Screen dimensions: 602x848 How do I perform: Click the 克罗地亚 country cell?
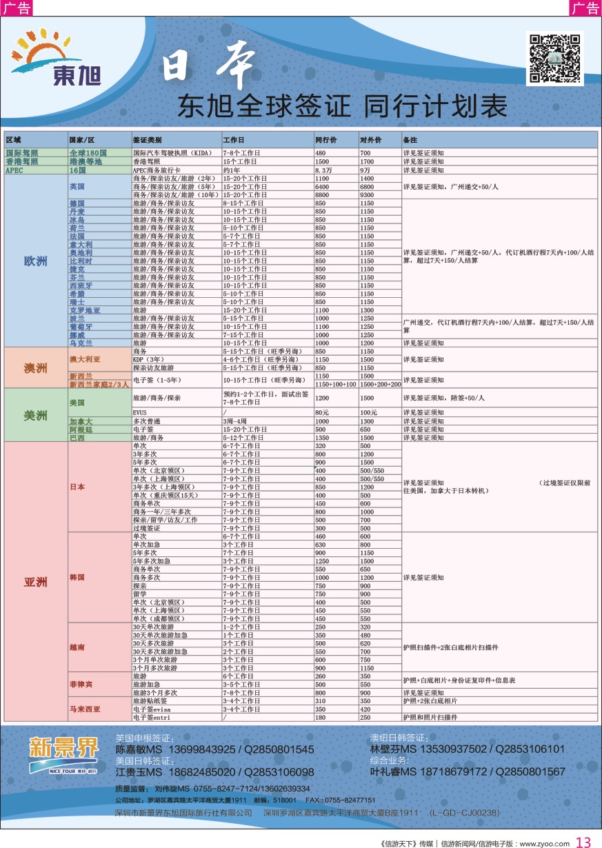pos(99,310)
